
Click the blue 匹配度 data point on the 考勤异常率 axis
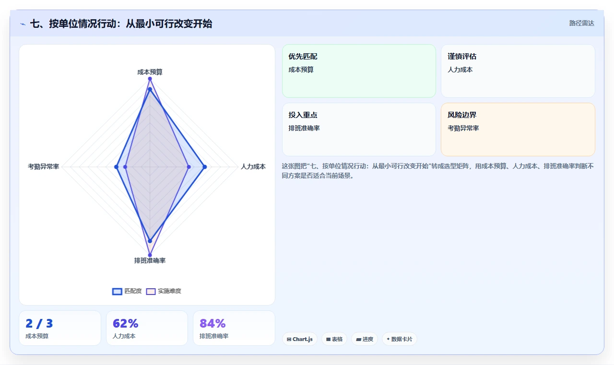(x=116, y=167)
